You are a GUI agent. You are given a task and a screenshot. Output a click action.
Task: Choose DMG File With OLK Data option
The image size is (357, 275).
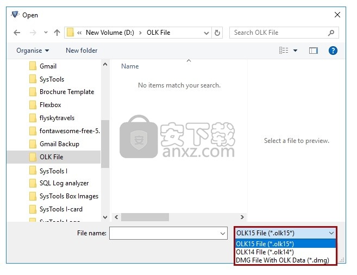point(285,260)
